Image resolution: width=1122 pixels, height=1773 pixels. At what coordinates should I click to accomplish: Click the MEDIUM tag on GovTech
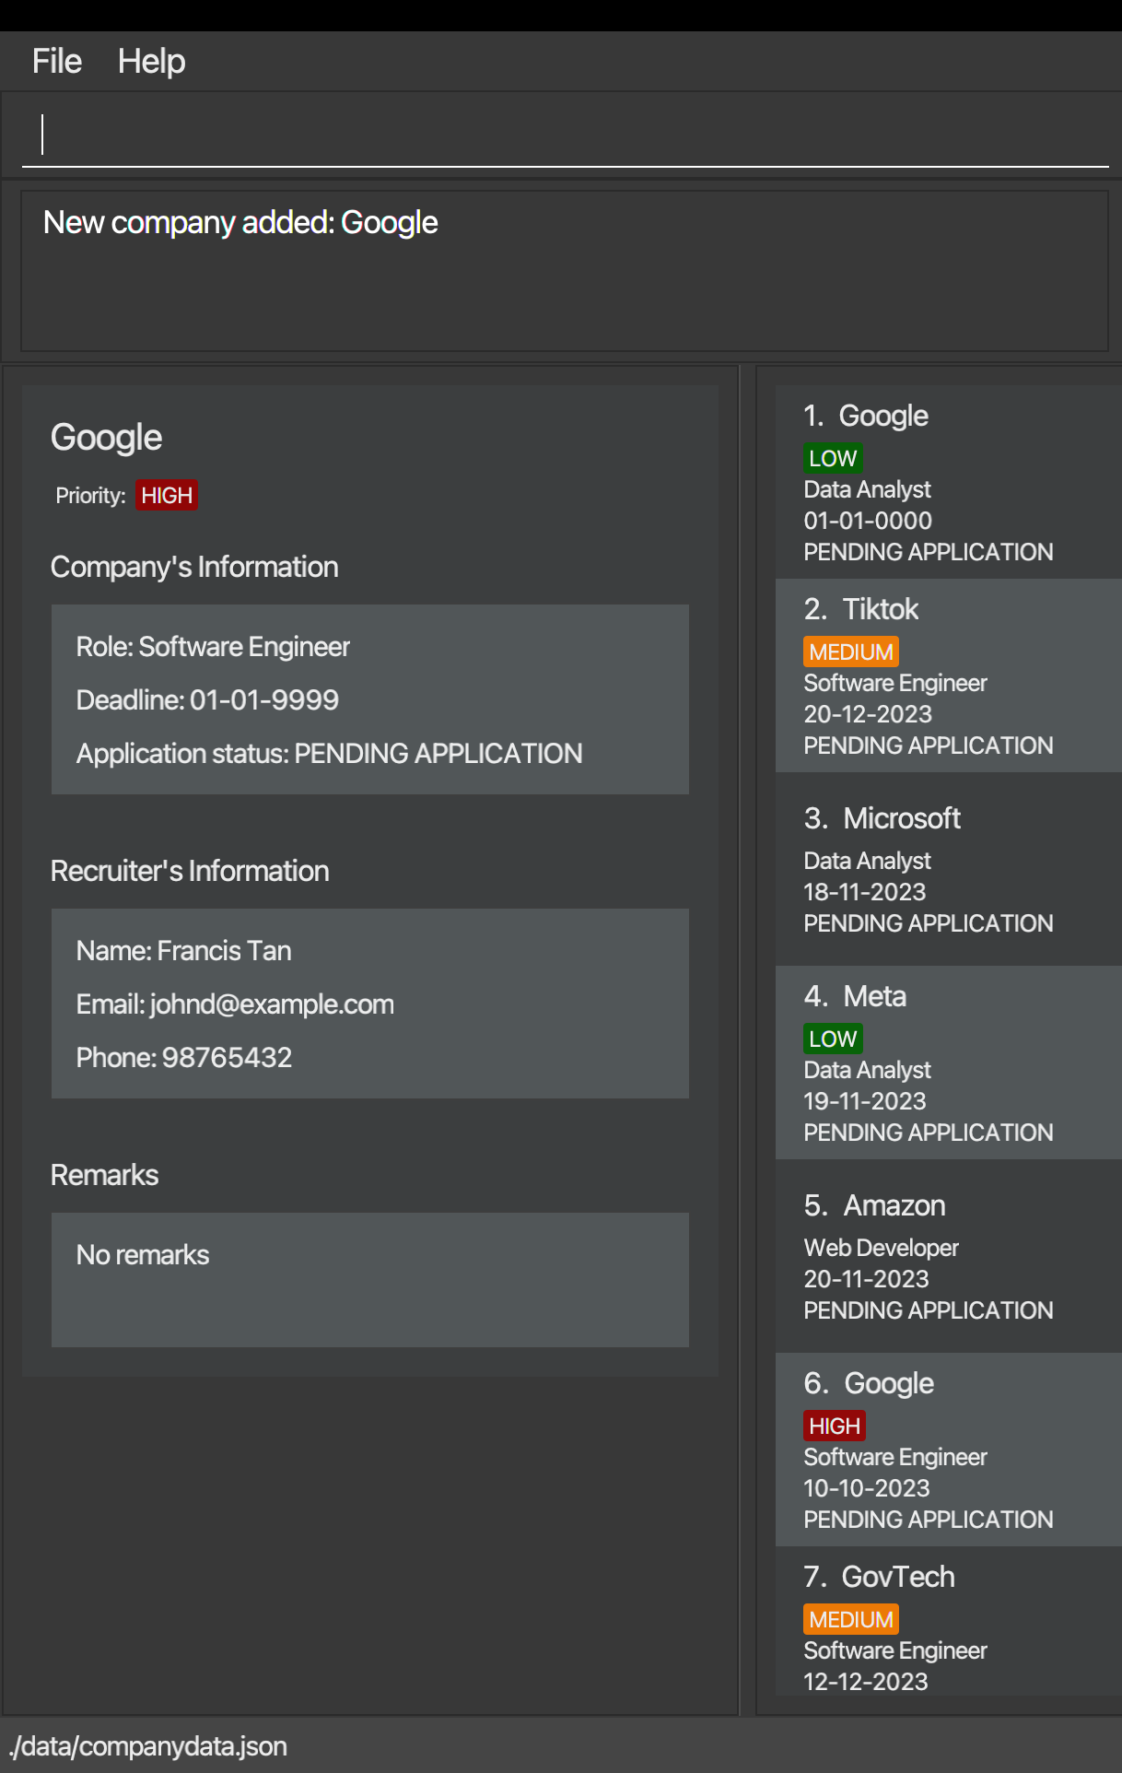[851, 1619]
